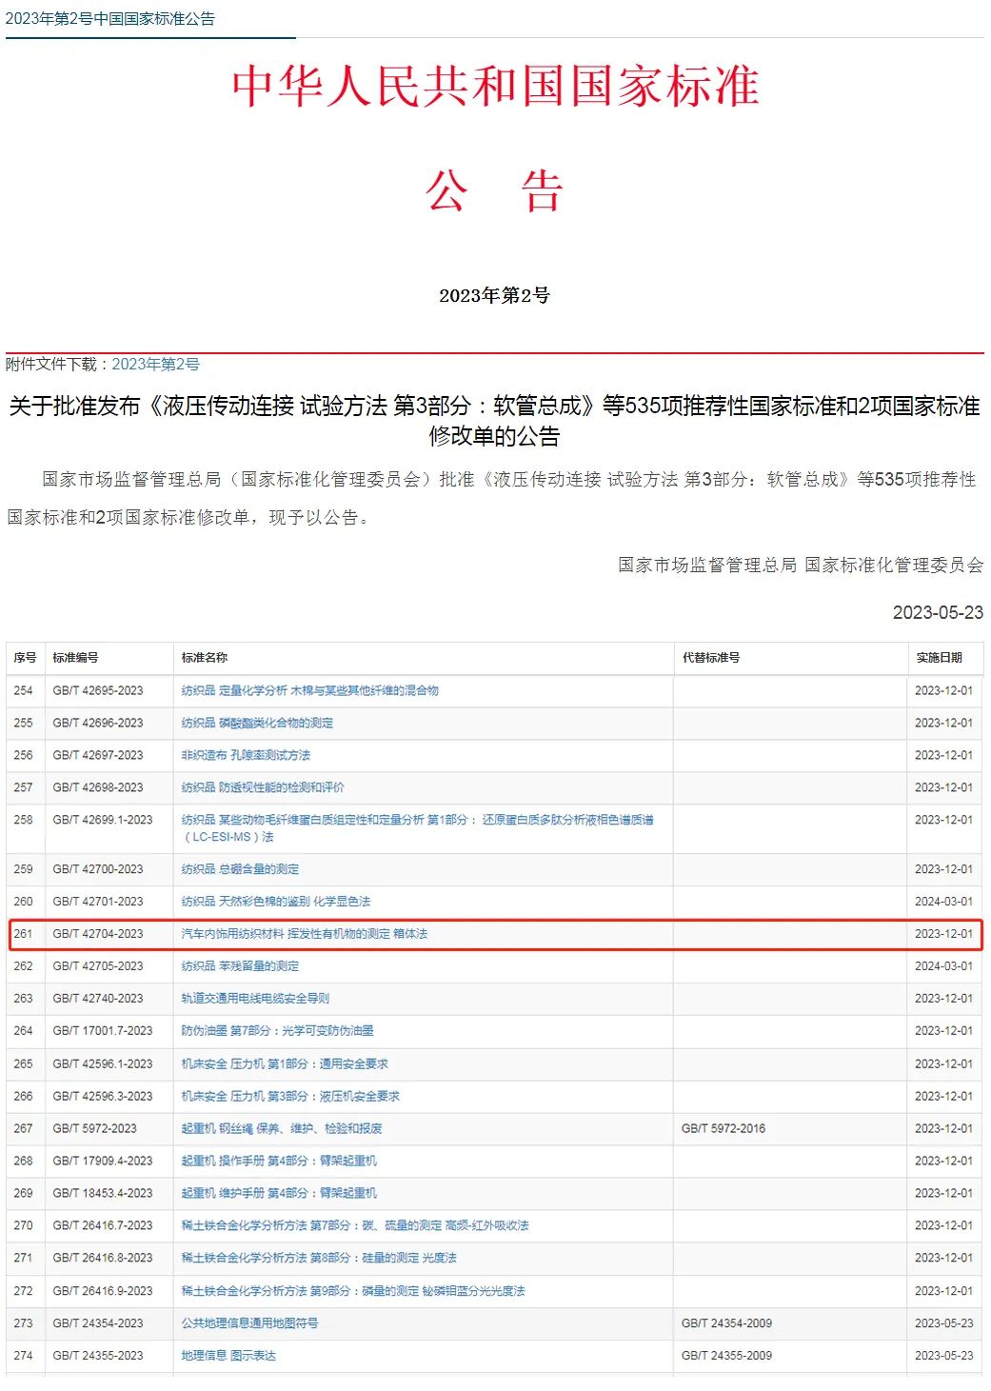Select the 2023年第2号中国国家标准公告 tab
The height and width of the screenshot is (1391, 991).
point(110,18)
